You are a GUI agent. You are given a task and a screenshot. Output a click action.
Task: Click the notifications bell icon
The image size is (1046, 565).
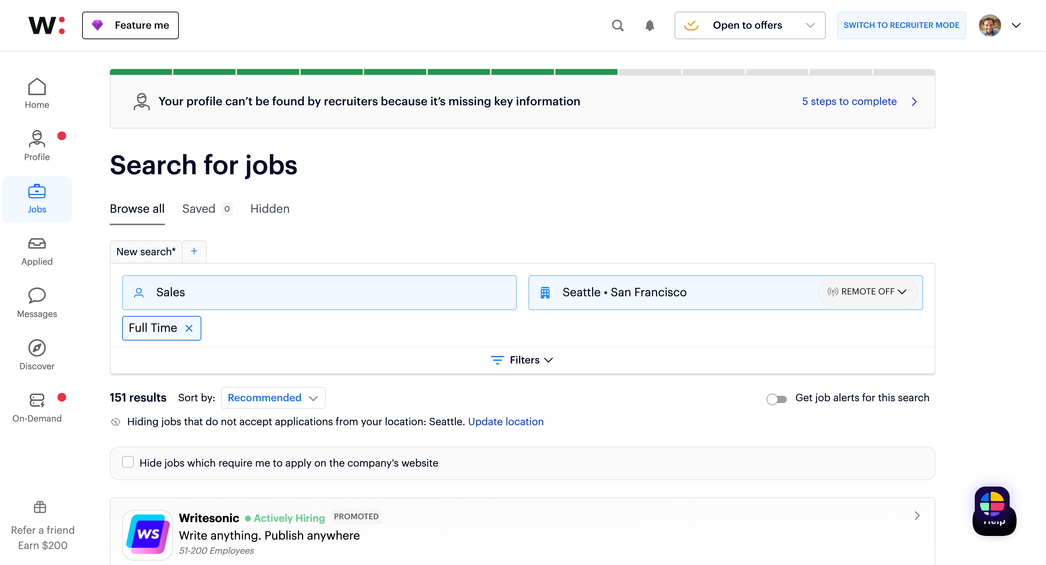[649, 25]
